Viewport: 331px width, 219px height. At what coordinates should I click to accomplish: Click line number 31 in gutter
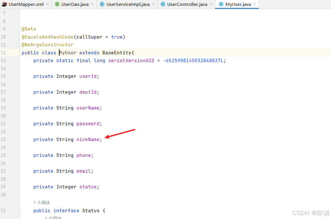(x=3, y=211)
